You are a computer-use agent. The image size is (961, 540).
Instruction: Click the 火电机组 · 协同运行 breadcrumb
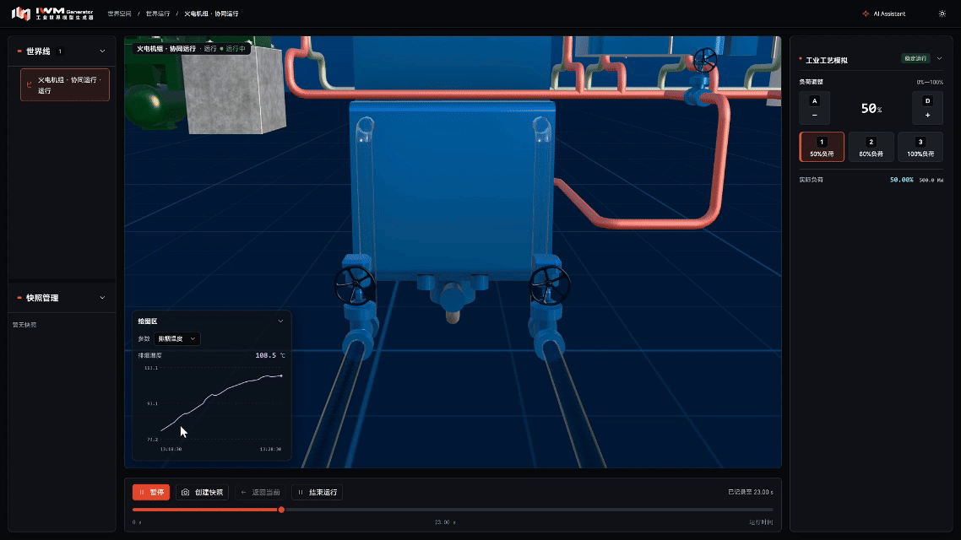(x=211, y=13)
